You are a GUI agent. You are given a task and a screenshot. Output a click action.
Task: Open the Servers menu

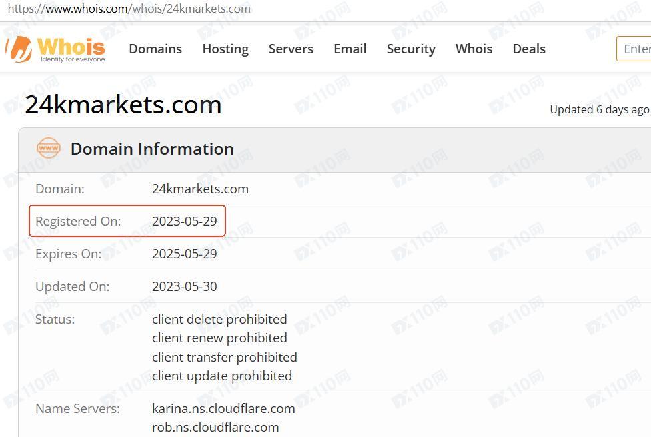tap(291, 49)
